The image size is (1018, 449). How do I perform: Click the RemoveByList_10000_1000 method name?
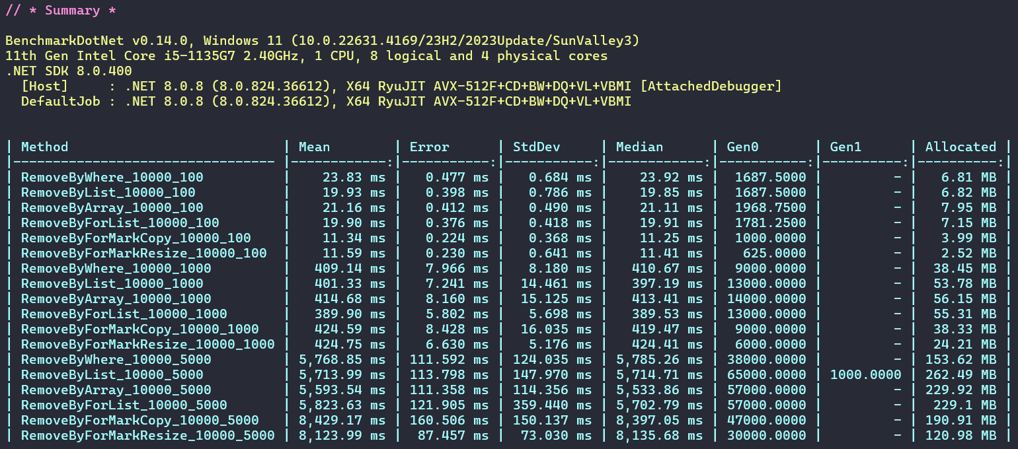coord(116,283)
